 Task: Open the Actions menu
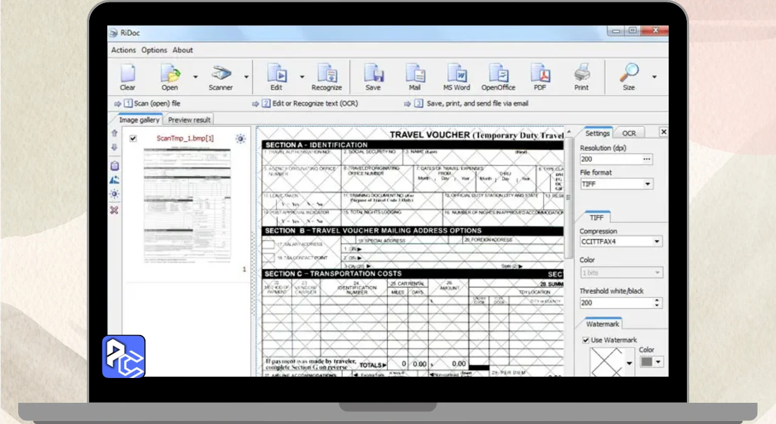click(x=124, y=50)
